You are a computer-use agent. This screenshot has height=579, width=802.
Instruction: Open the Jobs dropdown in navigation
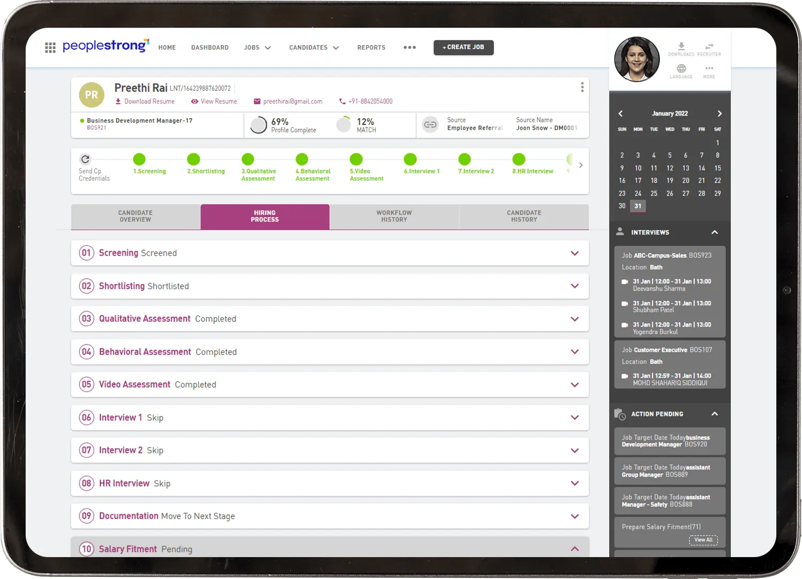[257, 48]
